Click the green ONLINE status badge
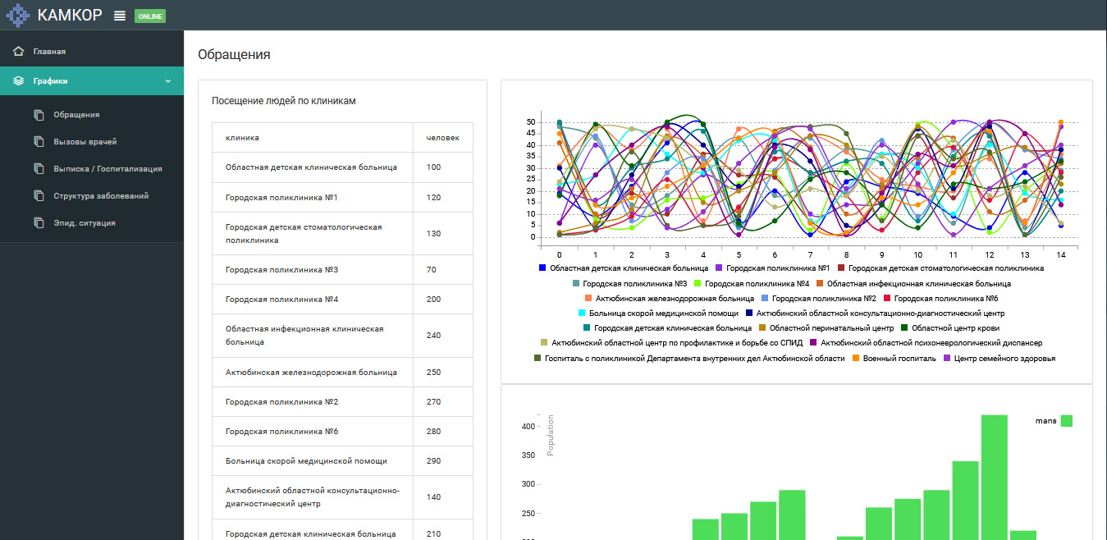This screenshot has height=540, width=1107. pyautogui.click(x=150, y=16)
